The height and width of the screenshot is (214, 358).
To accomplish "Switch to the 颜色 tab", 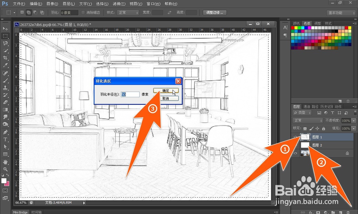I will click(296, 23).
